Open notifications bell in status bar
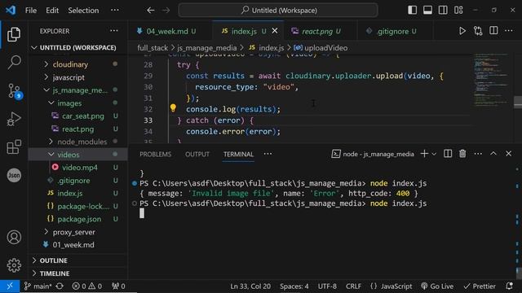 pyautogui.click(x=509, y=286)
